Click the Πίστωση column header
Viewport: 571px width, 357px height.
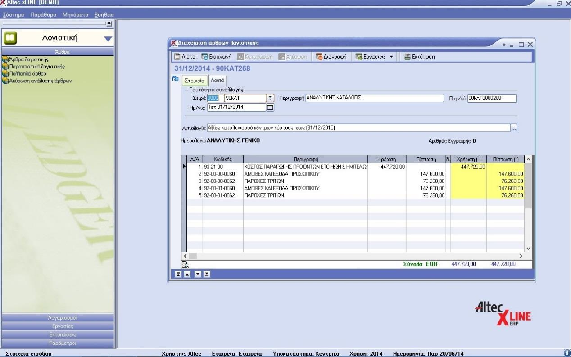tap(426, 159)
